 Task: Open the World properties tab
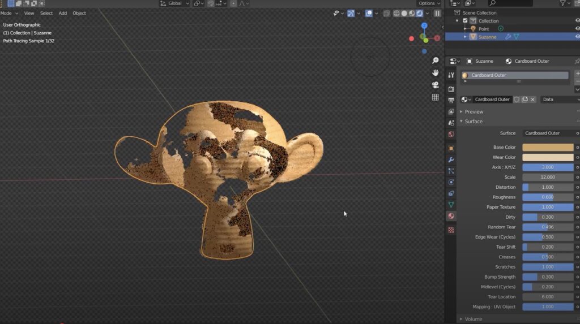[451, 134]
